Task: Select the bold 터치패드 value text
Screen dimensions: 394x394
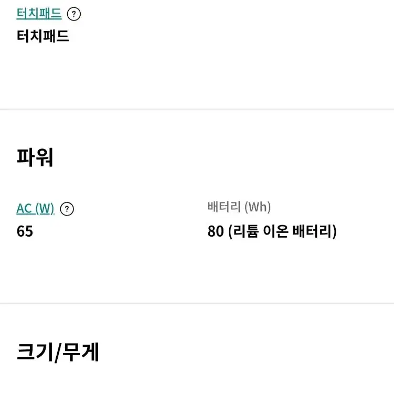Action: coord(42,36)
